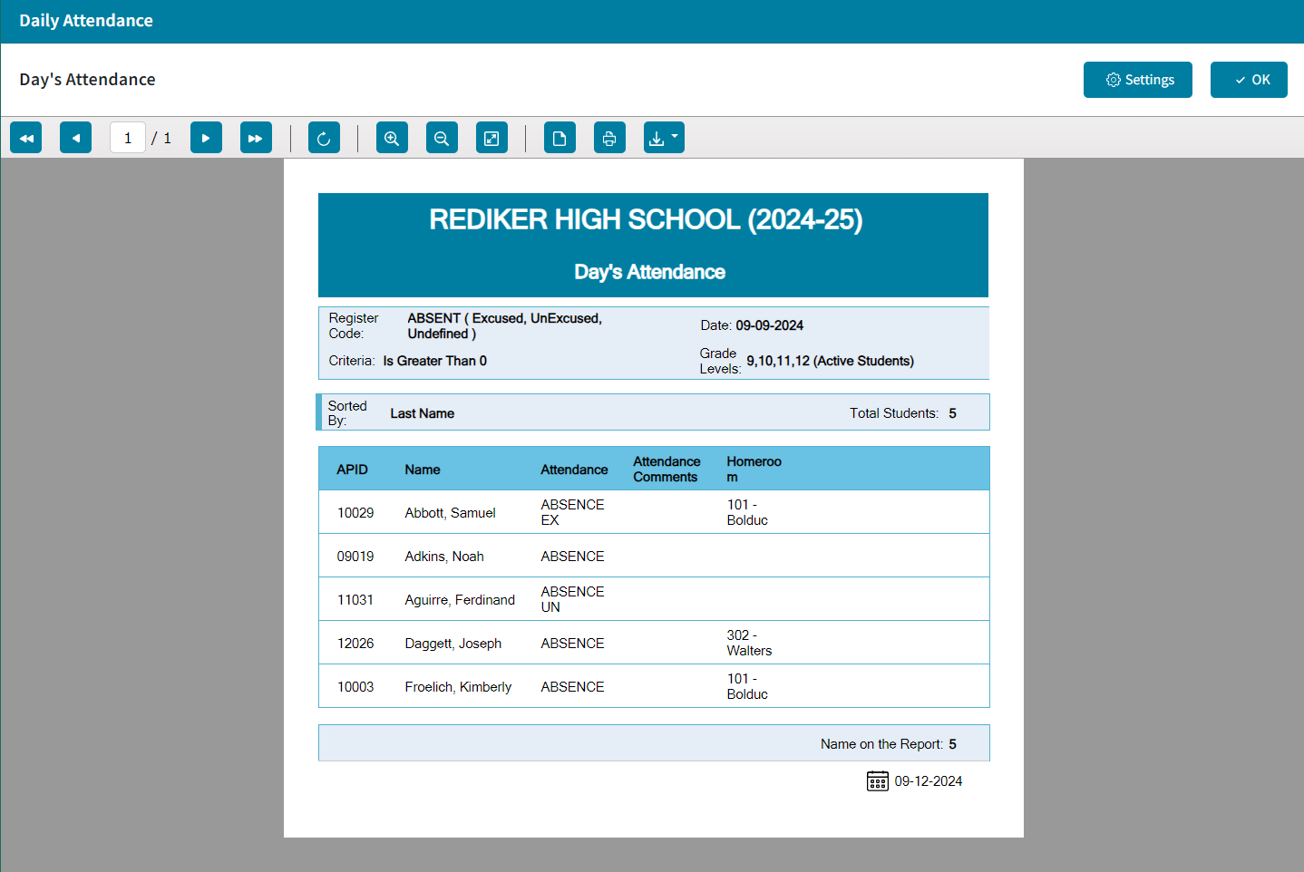Jump to the last report page

point(256,138)
